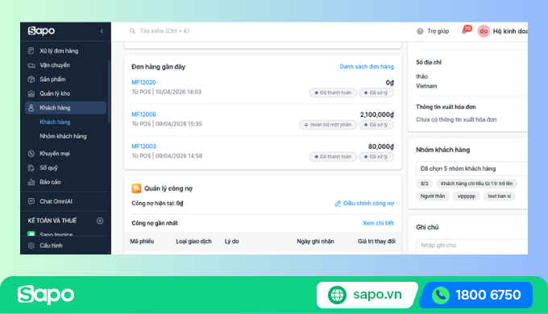The image size is (548, 314).
Task: Open order MF12020
Action: pos(143,82)
